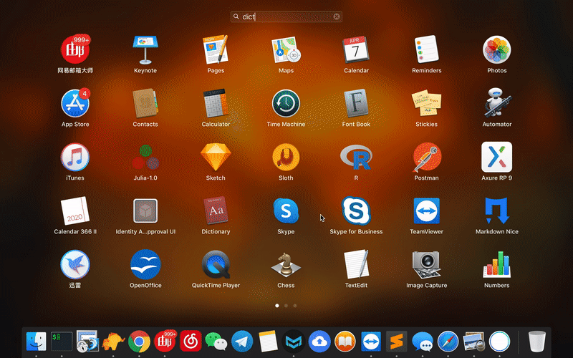Launch Automator
Screen dimensions: 573x358
[x=496, y=103]
